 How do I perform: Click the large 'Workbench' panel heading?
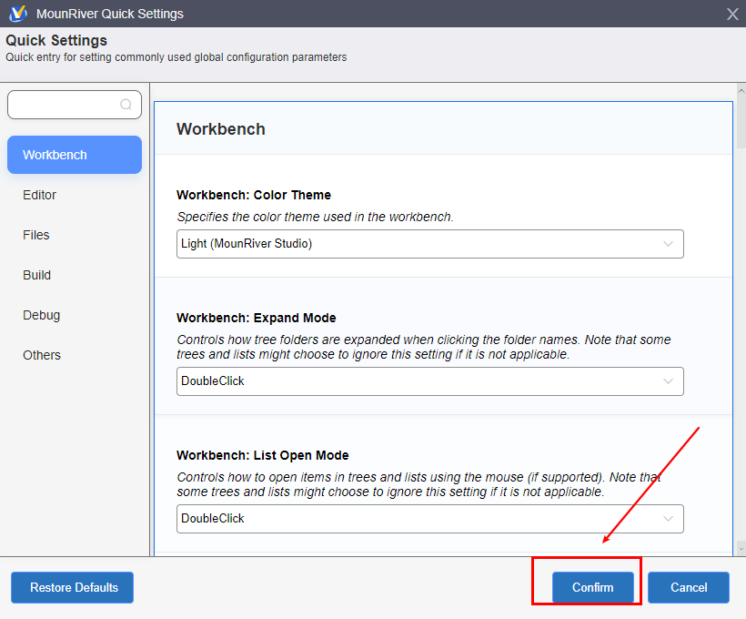(x=221, y=129)
